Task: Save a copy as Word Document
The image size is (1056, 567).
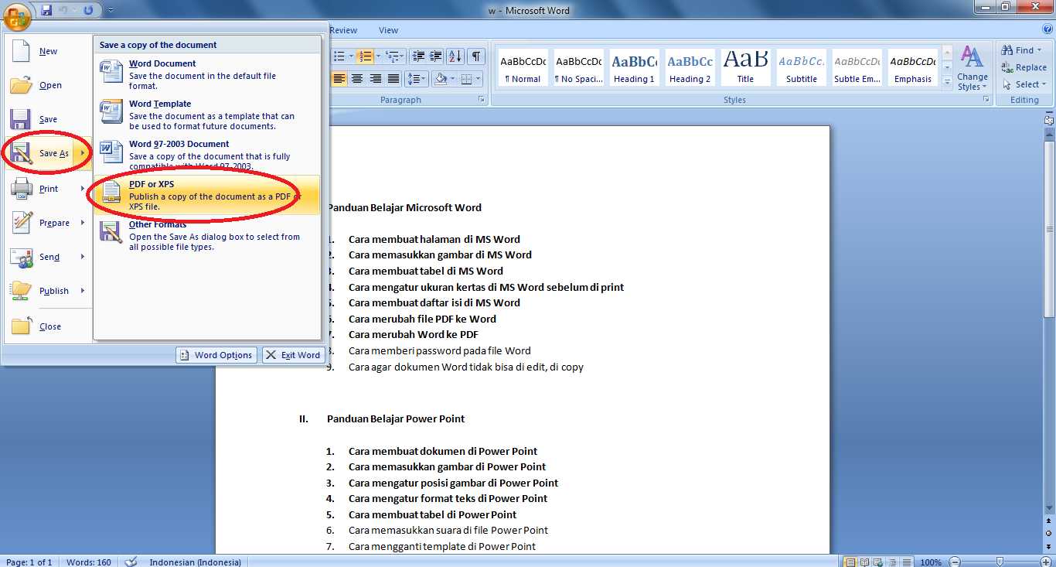Action: (x=207, y=75)
